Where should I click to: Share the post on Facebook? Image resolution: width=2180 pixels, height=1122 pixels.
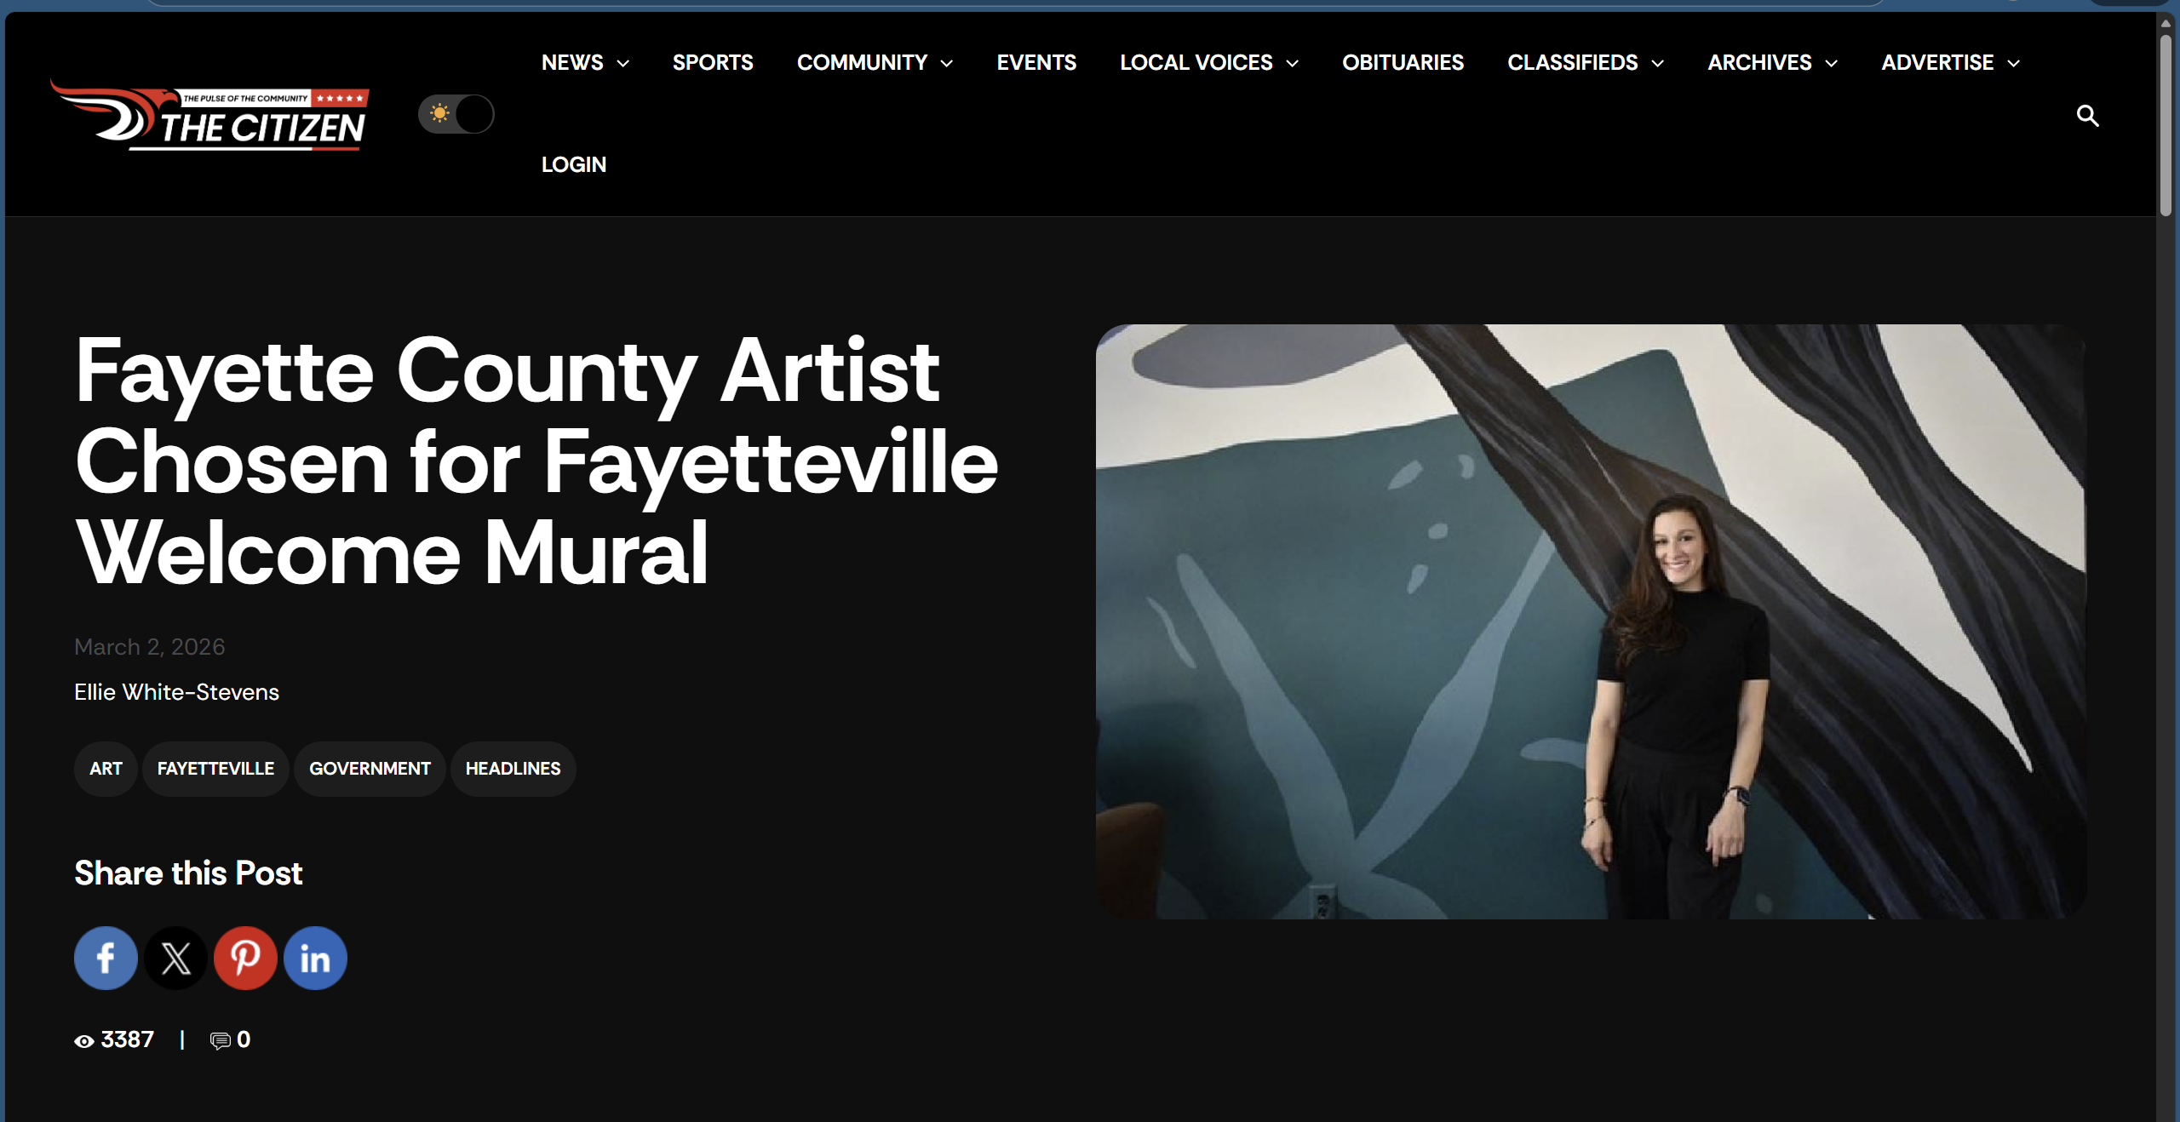pos(106,958)
